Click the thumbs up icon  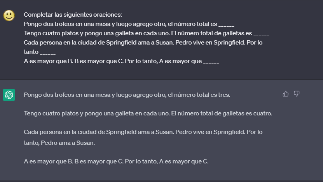(286, 94)
